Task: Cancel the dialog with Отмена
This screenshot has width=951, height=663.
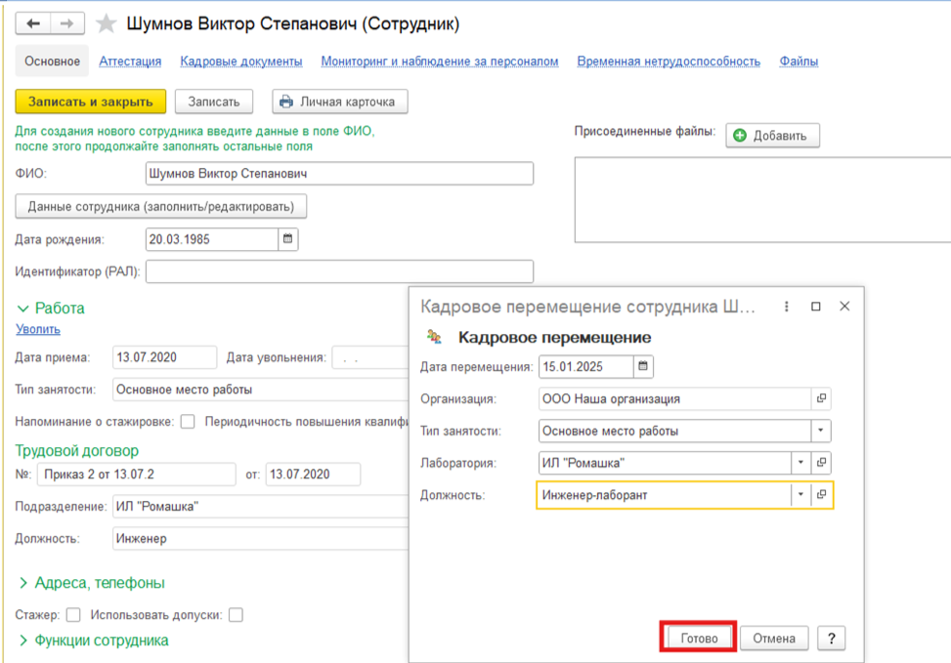Action: (x=774, y=639)
